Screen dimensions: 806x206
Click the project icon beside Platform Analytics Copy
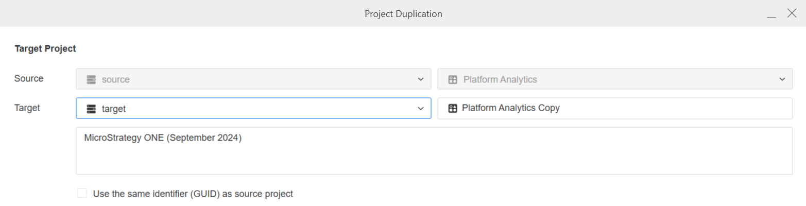click(x=453, y=108)
